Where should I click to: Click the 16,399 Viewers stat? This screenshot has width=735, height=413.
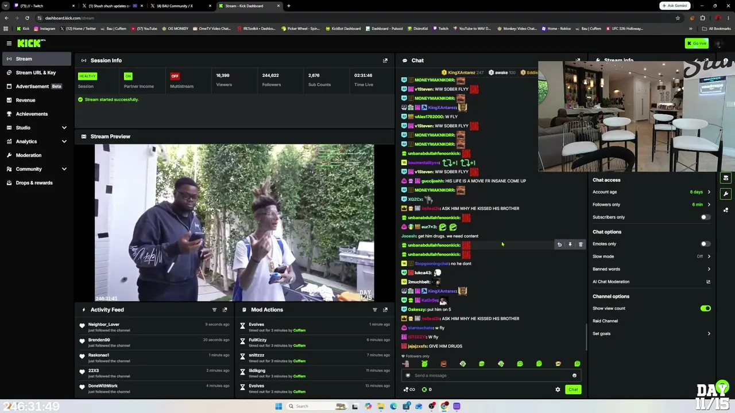coord(224,80)
